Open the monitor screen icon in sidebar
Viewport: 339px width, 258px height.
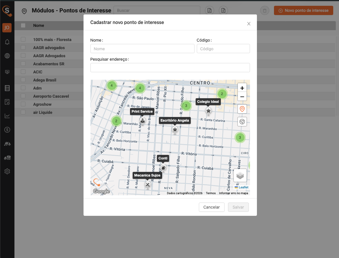pos(7,72)
